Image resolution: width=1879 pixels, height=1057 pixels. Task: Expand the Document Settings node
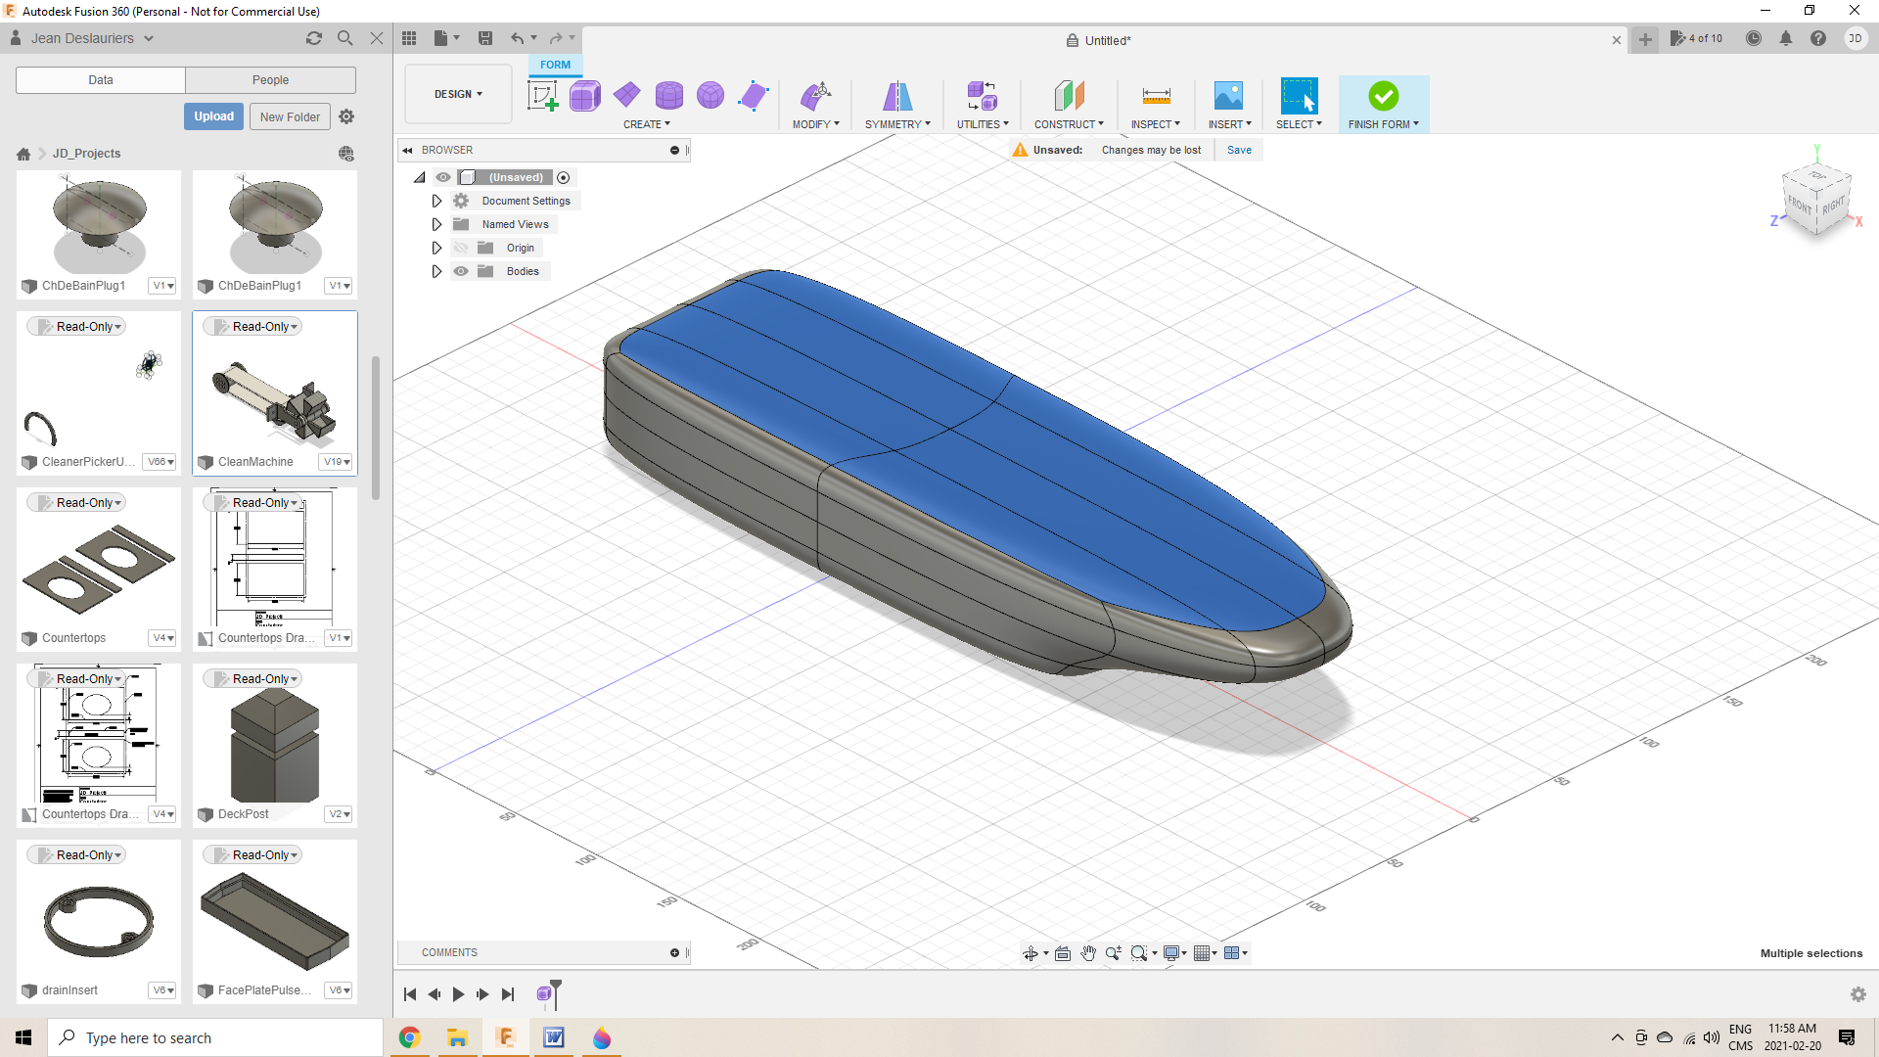coord(436,201)
